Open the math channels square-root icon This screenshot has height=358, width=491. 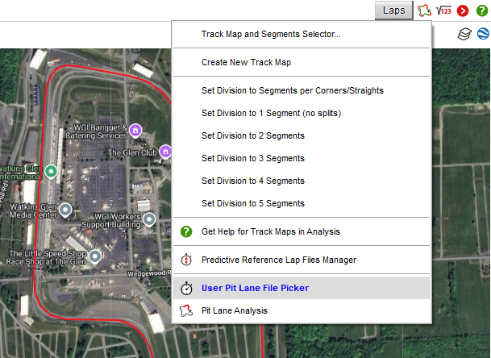[x=443, y=10]
